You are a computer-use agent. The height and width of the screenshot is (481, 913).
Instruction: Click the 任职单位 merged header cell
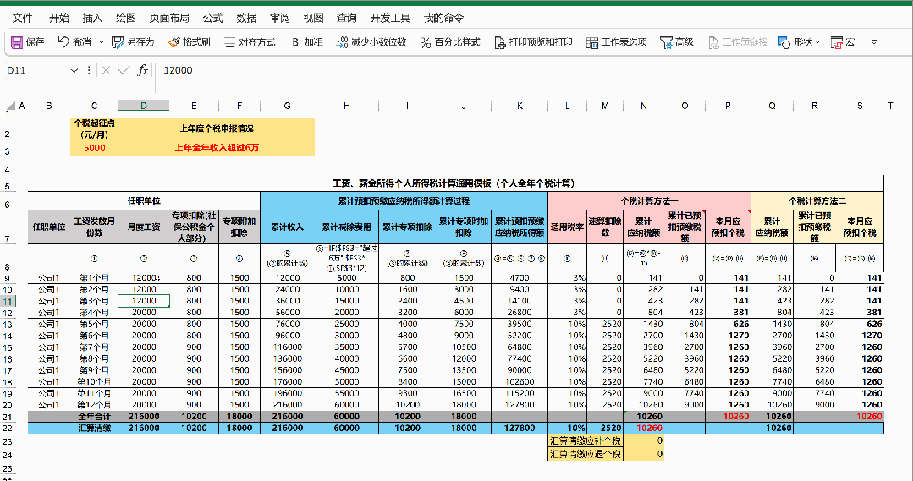pos(144,200)
